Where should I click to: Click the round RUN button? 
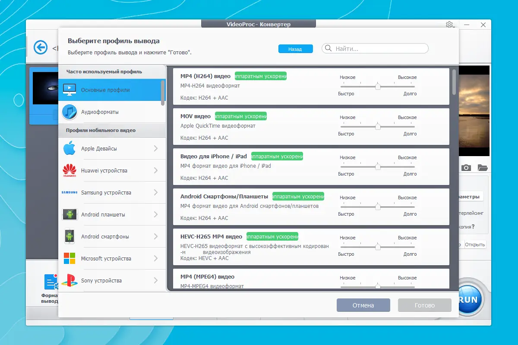pos(468,300)
